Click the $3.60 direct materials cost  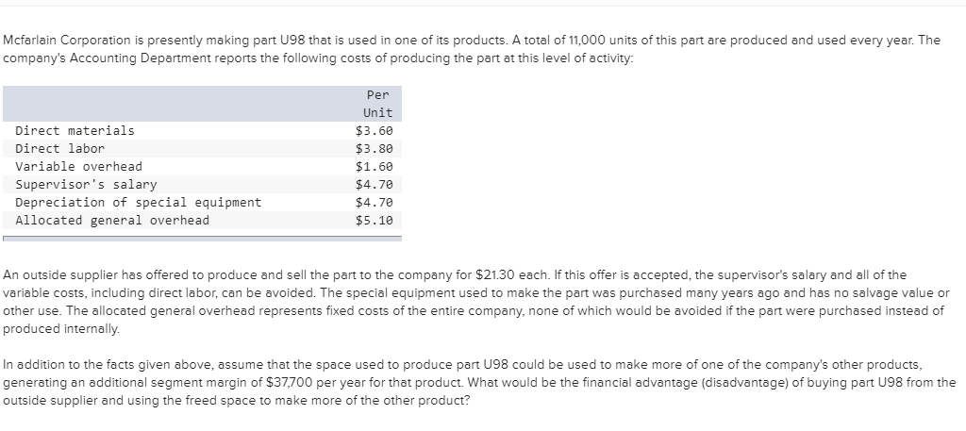[x=374, y=130]
